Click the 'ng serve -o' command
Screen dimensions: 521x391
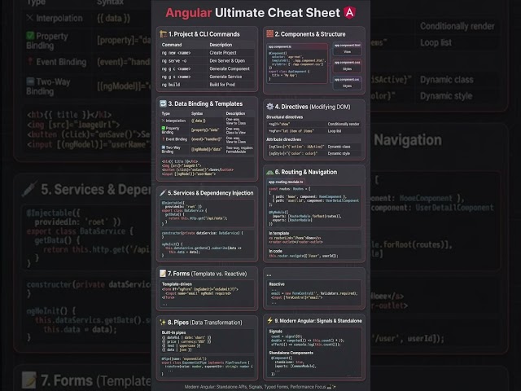174,61
